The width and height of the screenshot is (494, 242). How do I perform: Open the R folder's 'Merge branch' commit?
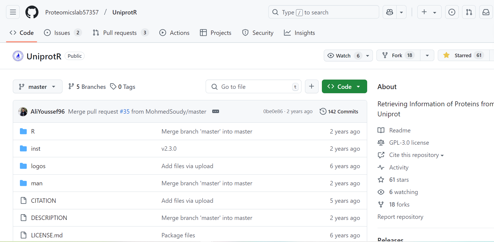point(207,131)
